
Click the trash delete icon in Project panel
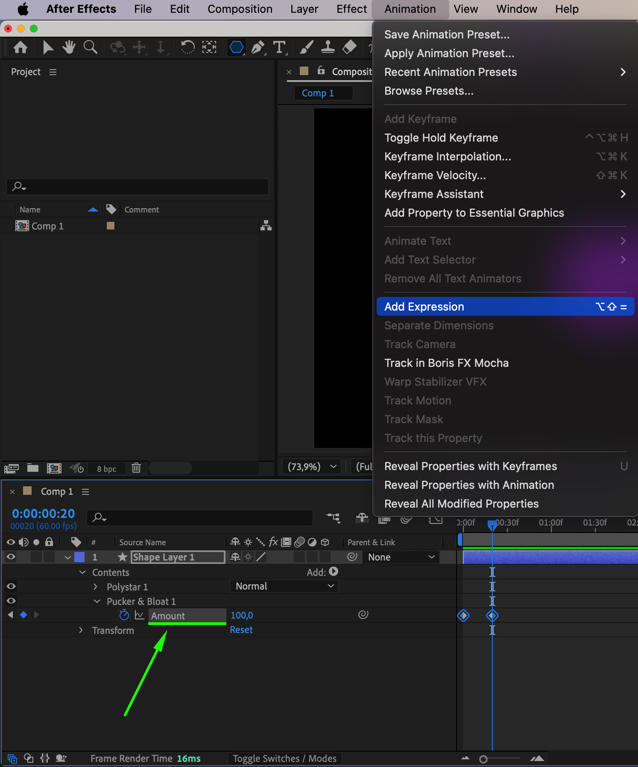coord(136,468)
